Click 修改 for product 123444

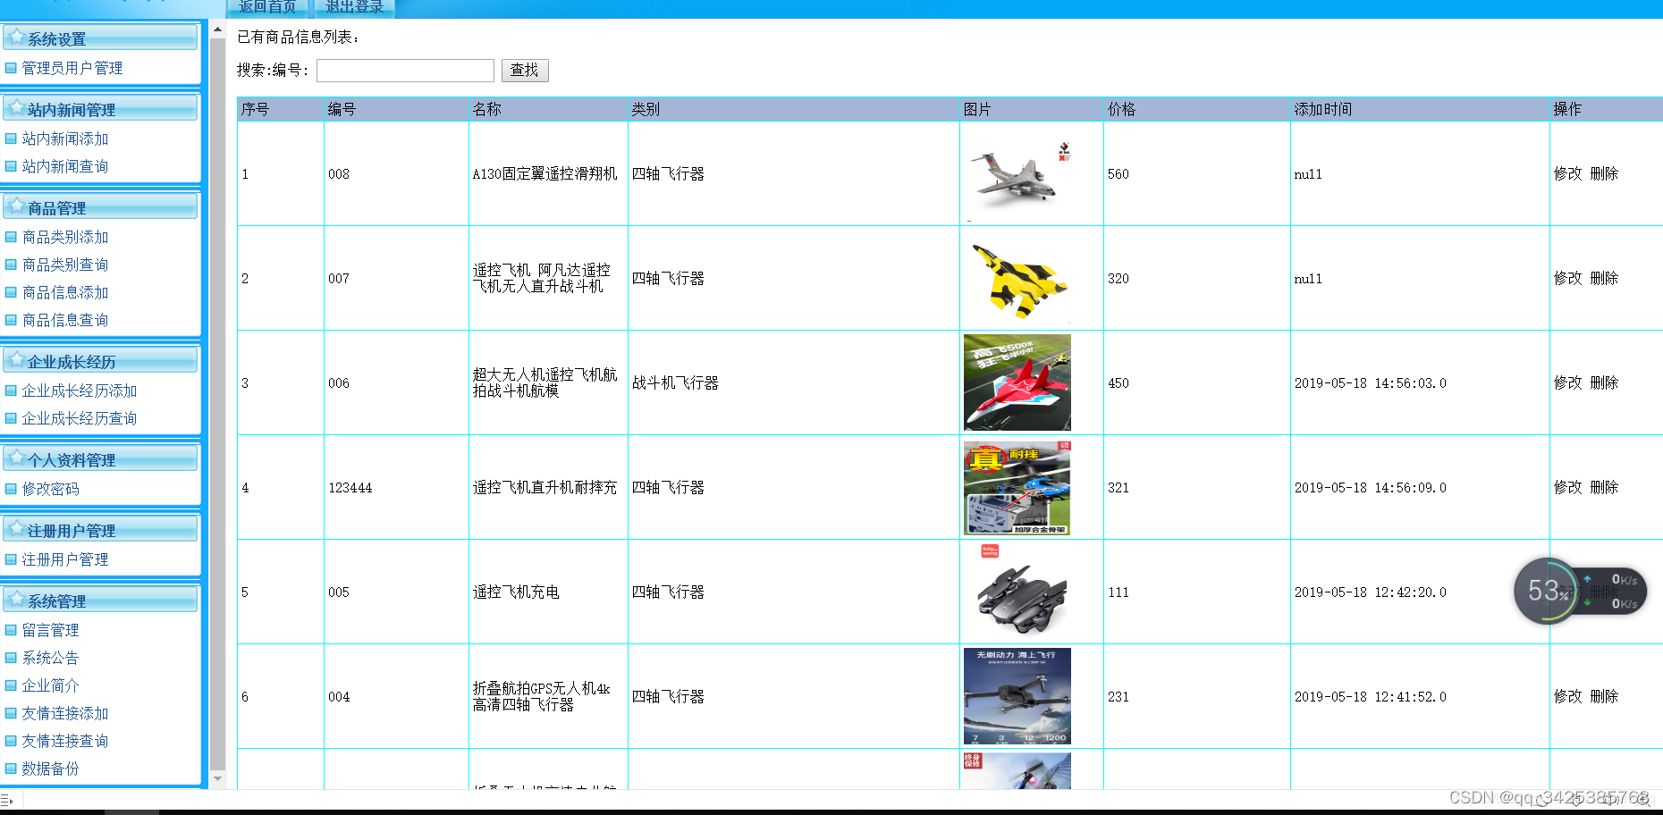(x=1567, y=487)
